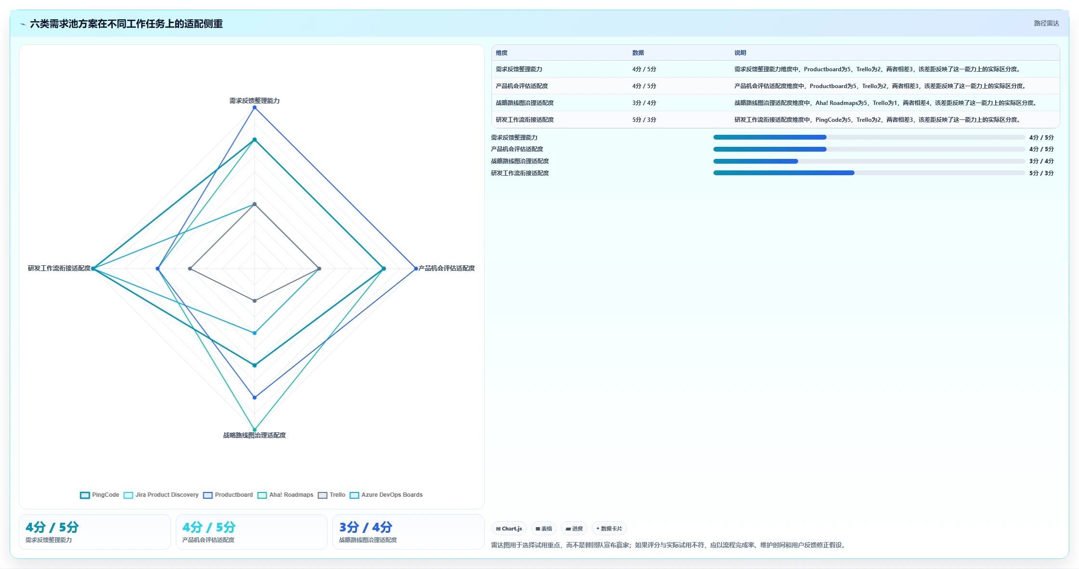Toggle Azure DevOps Boards legend item

386,495
